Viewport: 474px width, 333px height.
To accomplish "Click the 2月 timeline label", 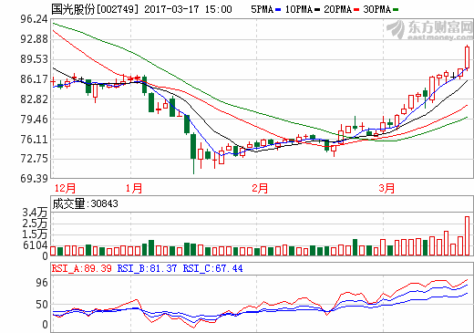I will coord(260,188).
